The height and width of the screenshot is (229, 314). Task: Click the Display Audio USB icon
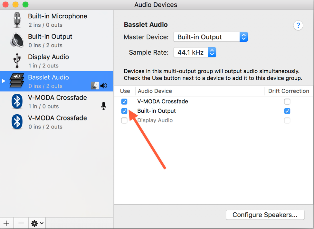(17, 61)
